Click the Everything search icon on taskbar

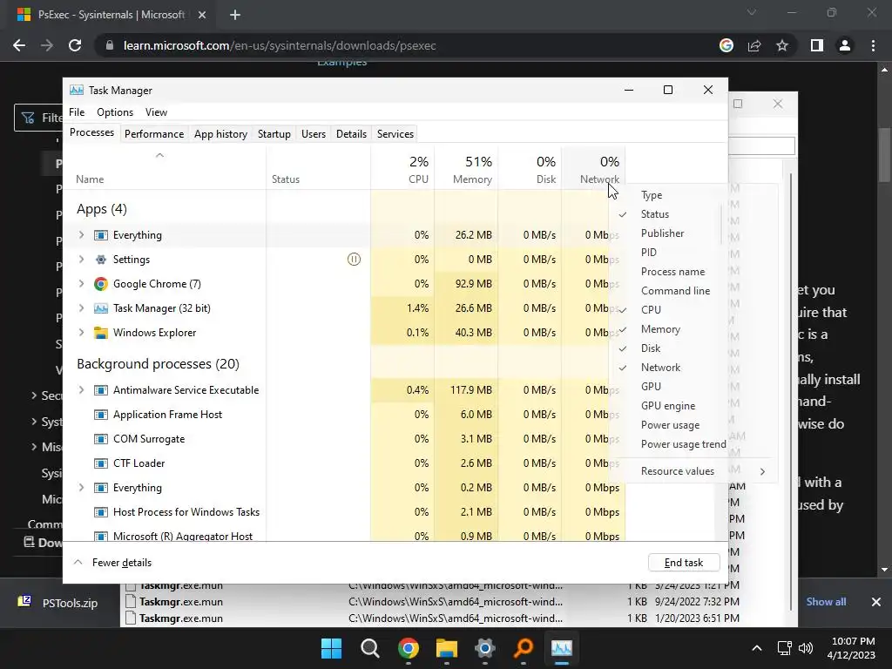(524, 648)
